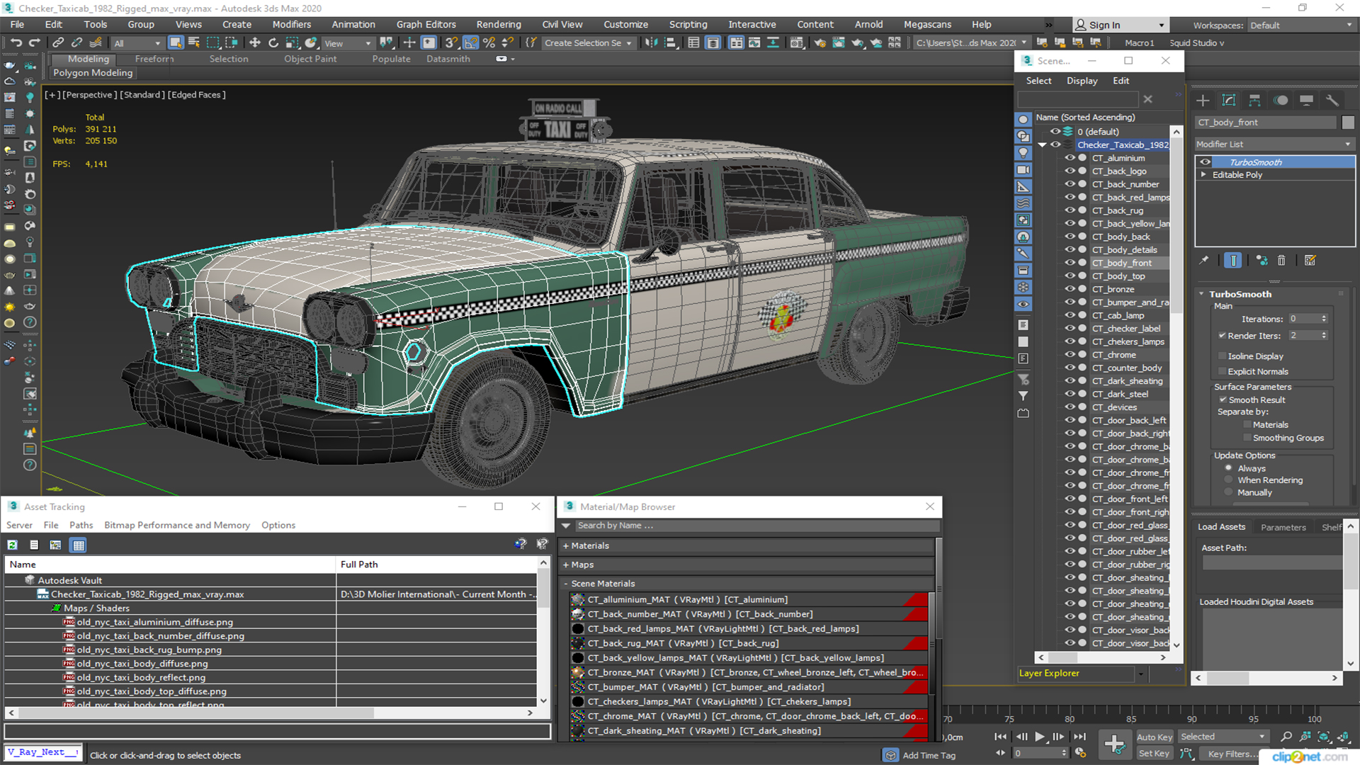The width and height of the screenshot is (1360, 765).
Task: Enable the Explicit Normals checkbox
Action: coord(1223,372)
